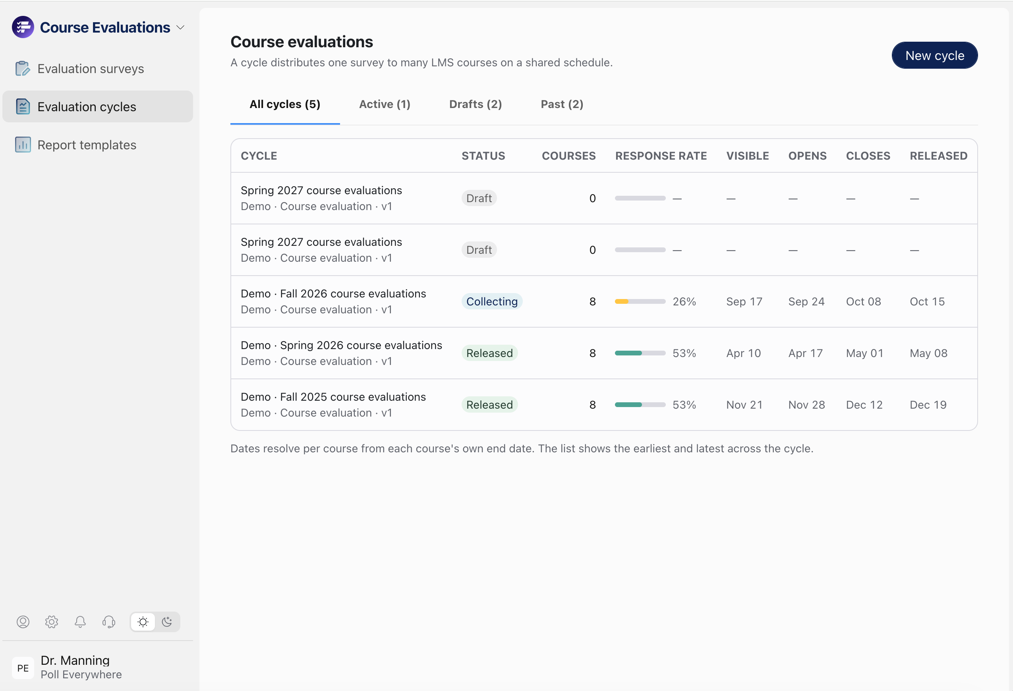
Task: Click the PE avatar for Dr. Manning
Action: [x=23, y=668]
